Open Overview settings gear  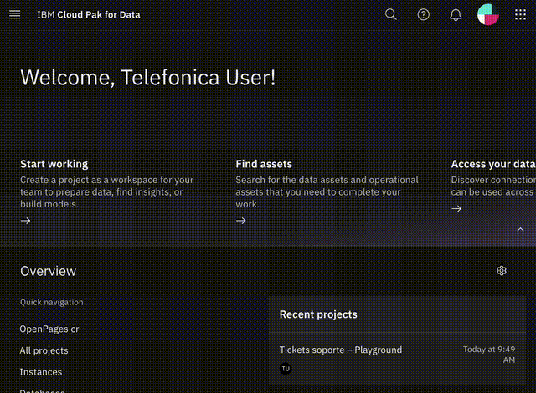502,271
